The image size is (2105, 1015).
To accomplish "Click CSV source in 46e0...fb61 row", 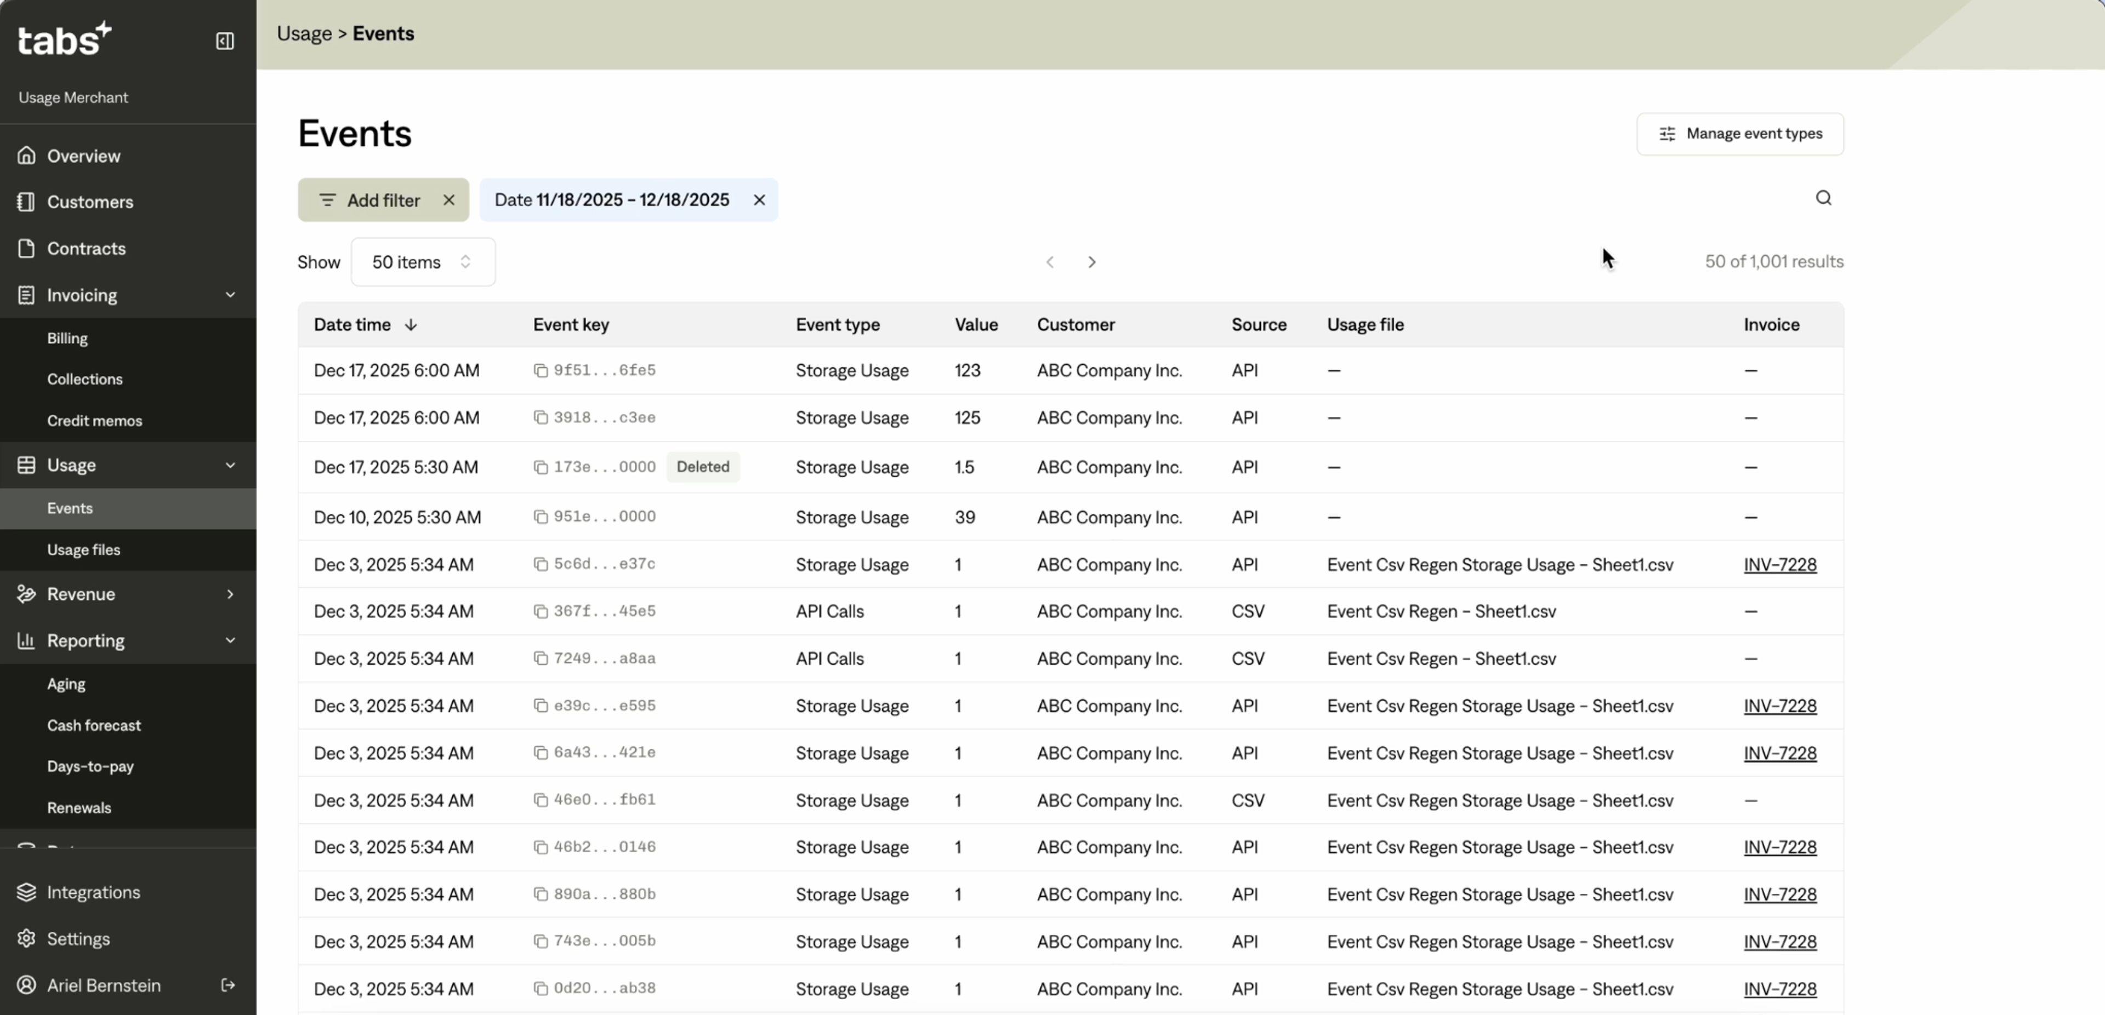I will (x=1248, y=800).
